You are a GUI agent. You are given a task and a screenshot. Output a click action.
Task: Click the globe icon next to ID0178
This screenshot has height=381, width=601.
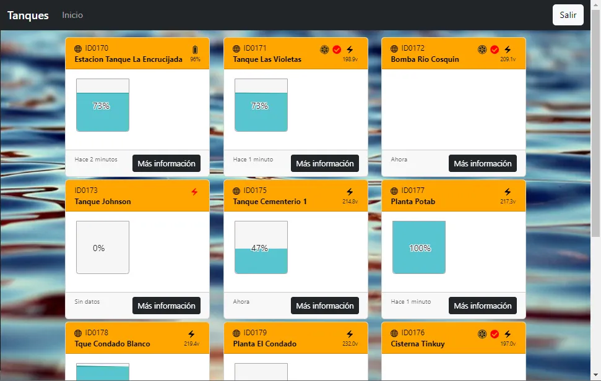coord(78,333)
